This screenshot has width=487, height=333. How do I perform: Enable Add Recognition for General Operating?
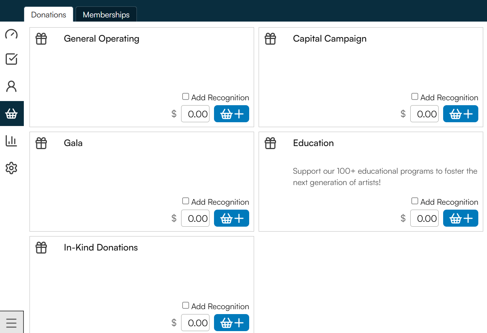point(186,96)
